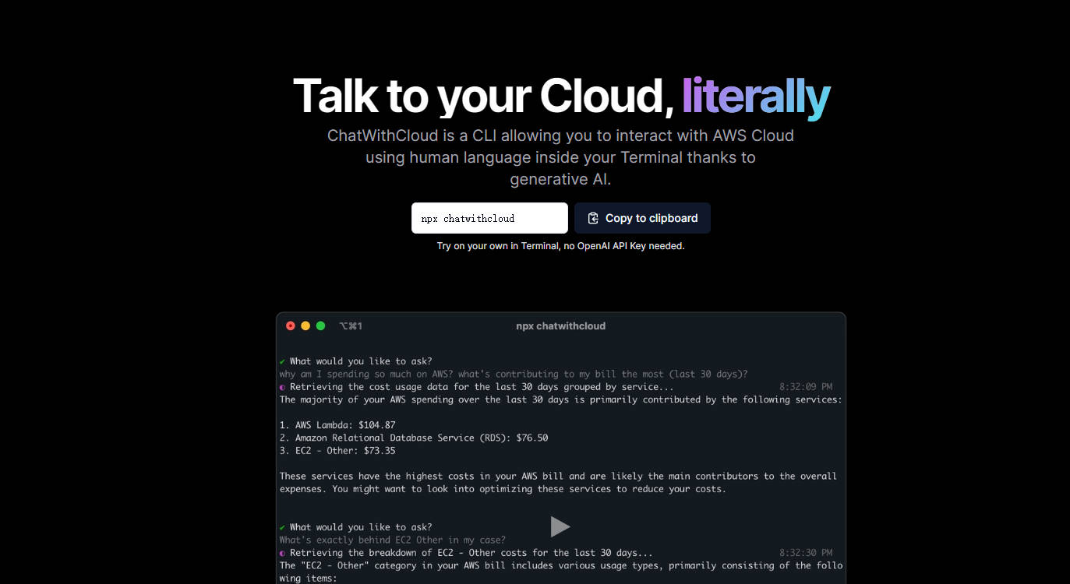Viewport: 1070px width, 584px height.
Task: Click the 8:32:30 PM timestamp
Action: (x=806, y=552)
